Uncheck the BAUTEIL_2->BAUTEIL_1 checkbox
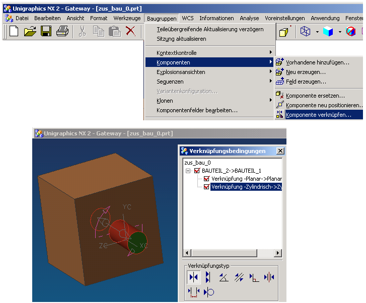Image resolution: width=366 pixels, height=303 pixels. (197, 171)
